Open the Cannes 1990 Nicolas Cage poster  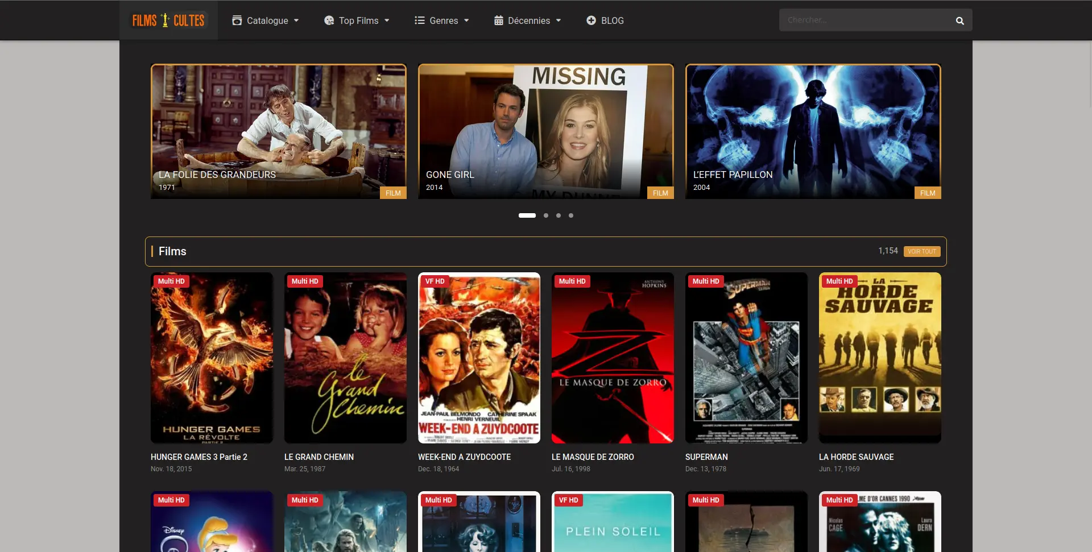(880, 521)
